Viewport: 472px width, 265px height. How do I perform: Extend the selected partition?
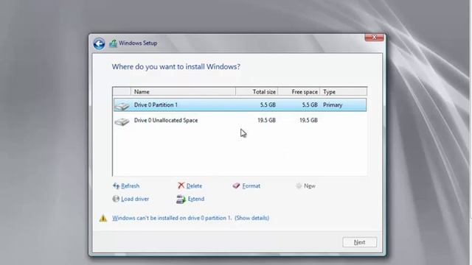point(196,199)
